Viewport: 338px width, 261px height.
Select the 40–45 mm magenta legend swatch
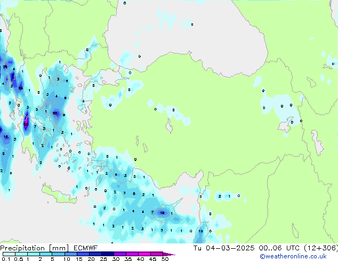point(144,254)
